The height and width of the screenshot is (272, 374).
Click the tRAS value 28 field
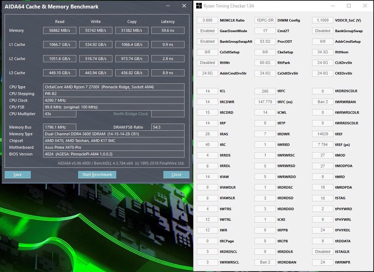(x=207, y=134)
